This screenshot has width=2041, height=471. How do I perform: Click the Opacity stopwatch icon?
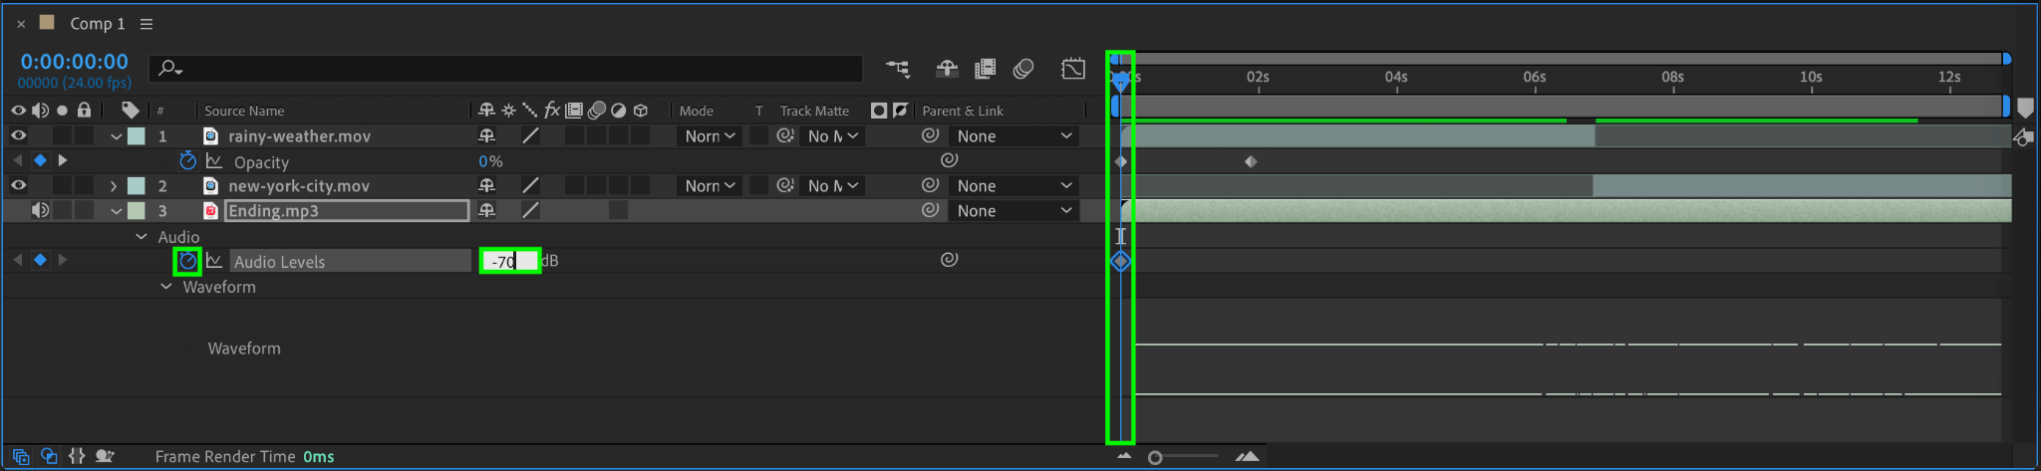[187, 160]
